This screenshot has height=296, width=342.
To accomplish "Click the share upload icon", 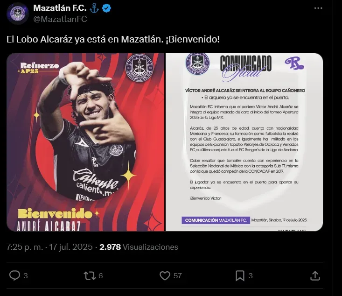I will coord(315,276).
